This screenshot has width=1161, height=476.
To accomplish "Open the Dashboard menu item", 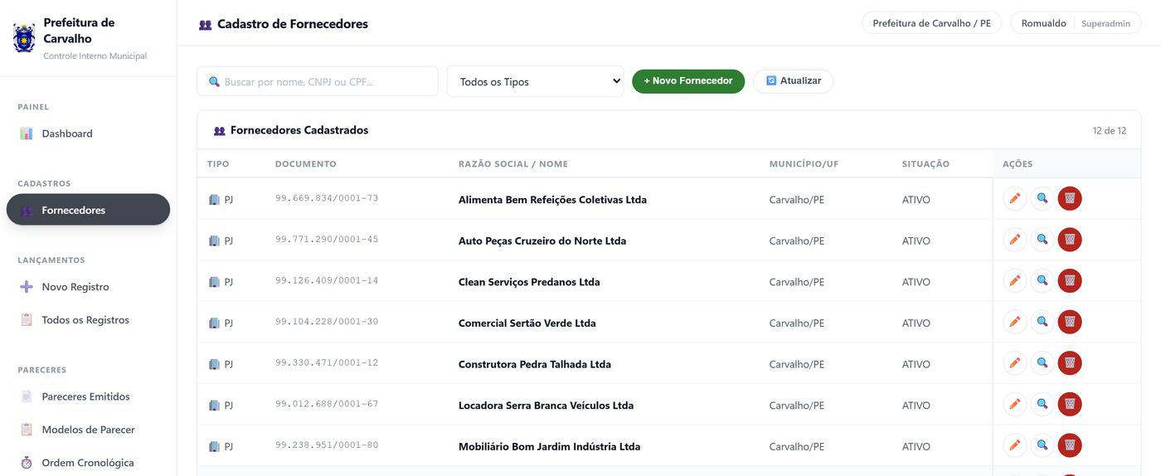I will pos(88,134).
